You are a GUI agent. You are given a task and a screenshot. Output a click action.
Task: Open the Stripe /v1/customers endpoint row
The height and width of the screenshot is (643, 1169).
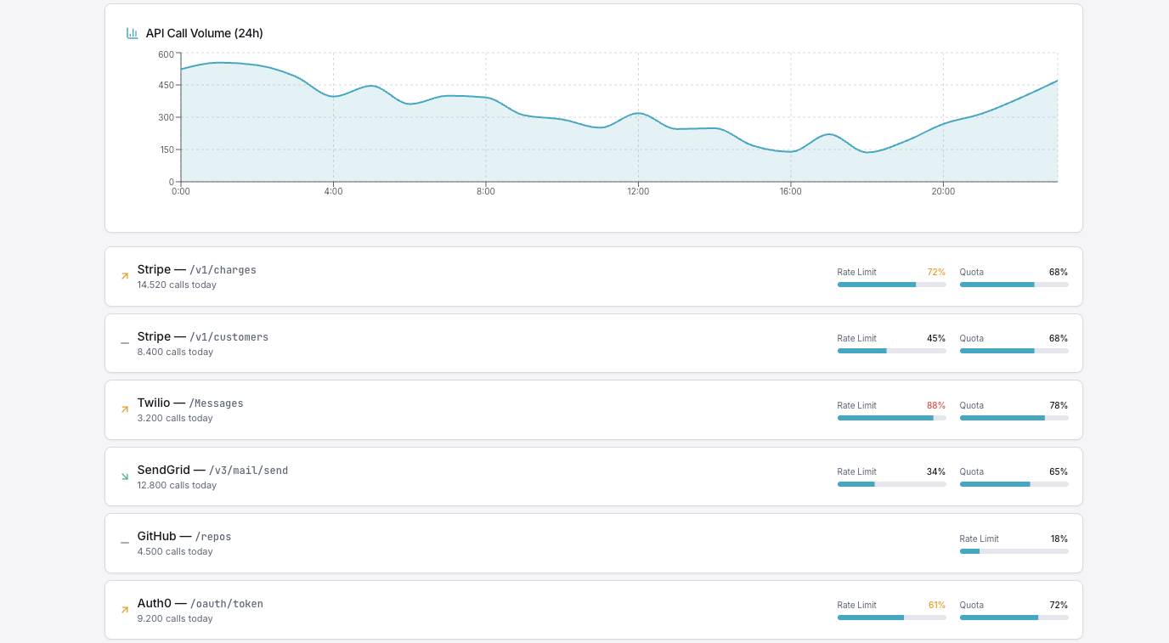coord(202,337)
